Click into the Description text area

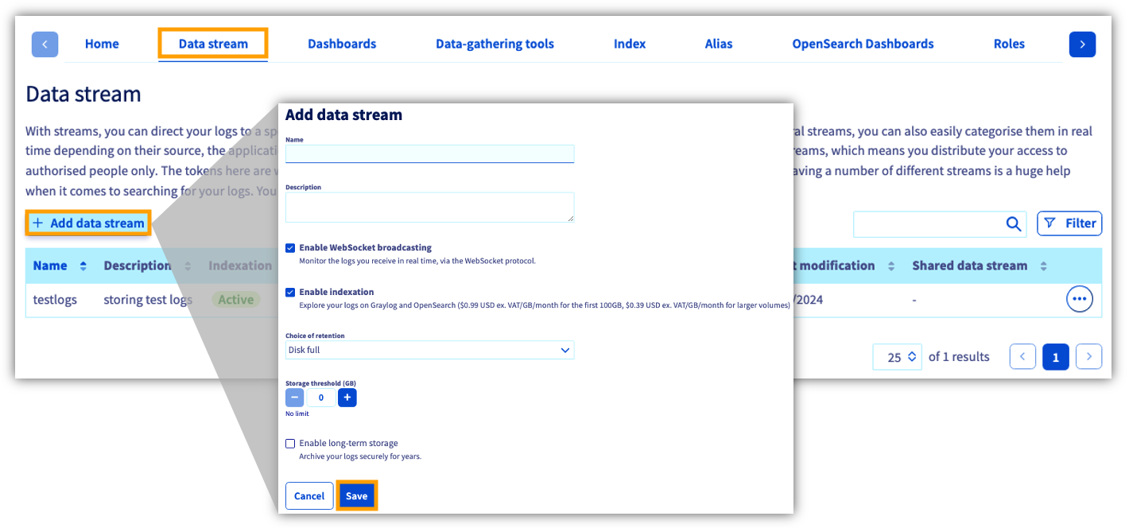(429, 207)
